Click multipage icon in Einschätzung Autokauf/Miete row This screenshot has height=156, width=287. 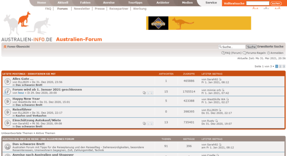point(144,124)
